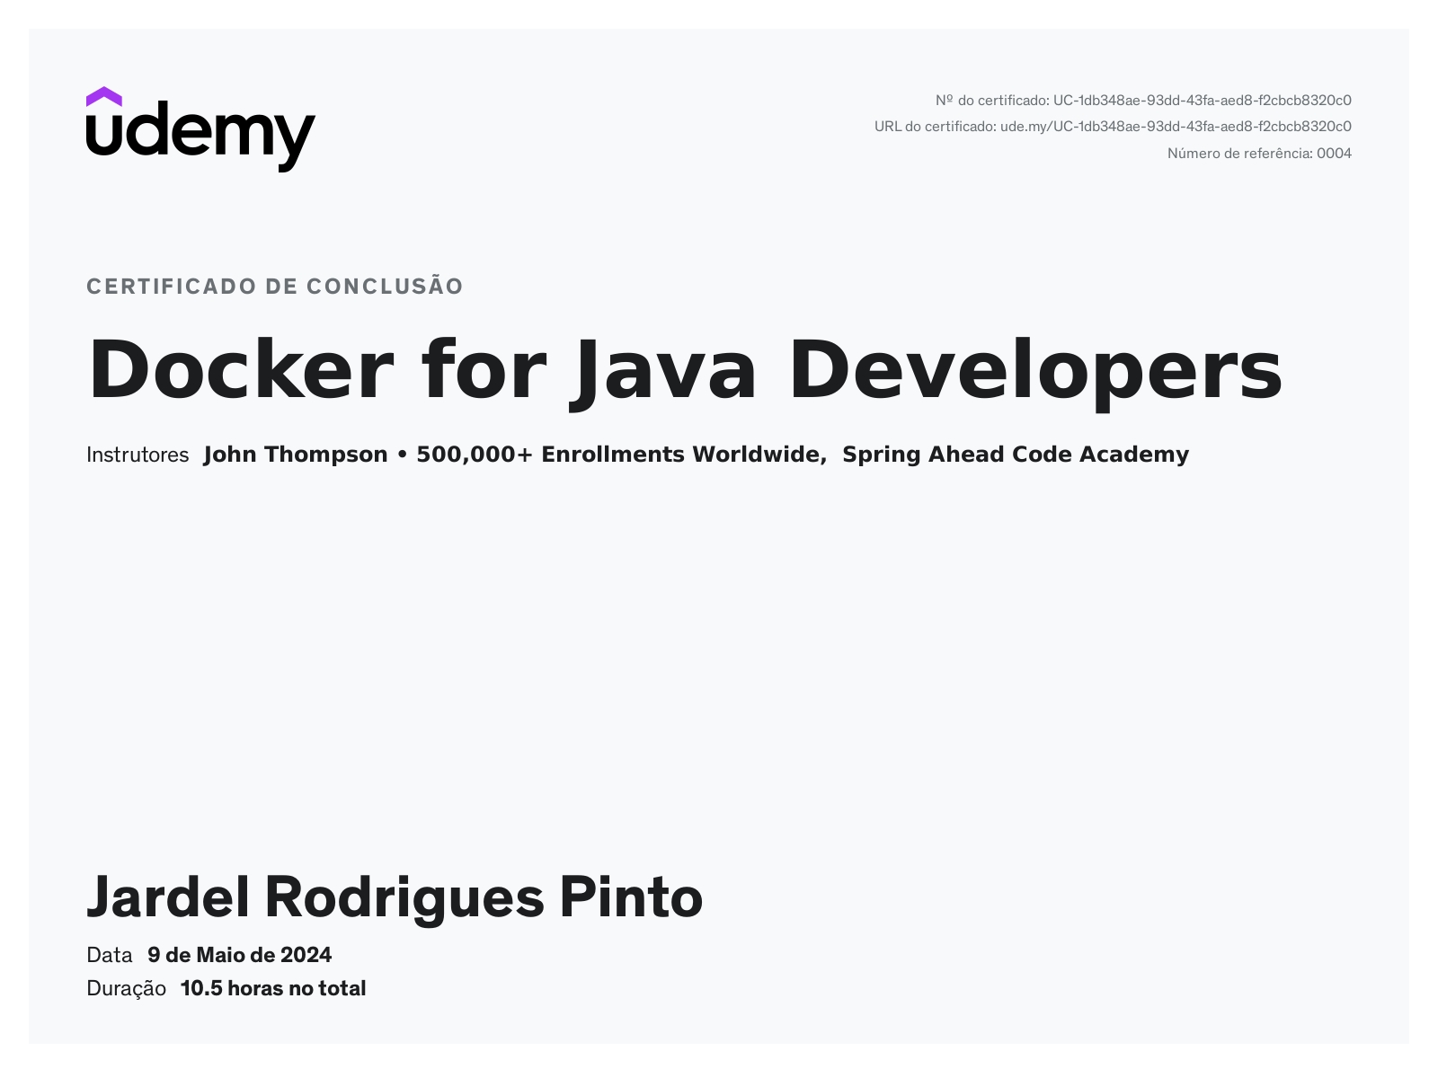Click Spring Ahead Code Academy instructor link

[x=1016, y=455]
